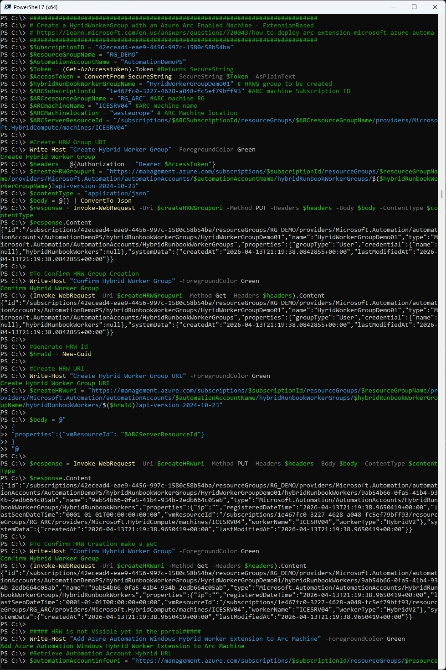Click the ConvertFrom-SecureString command text
The image size is (446, 670).
(128, 77)
